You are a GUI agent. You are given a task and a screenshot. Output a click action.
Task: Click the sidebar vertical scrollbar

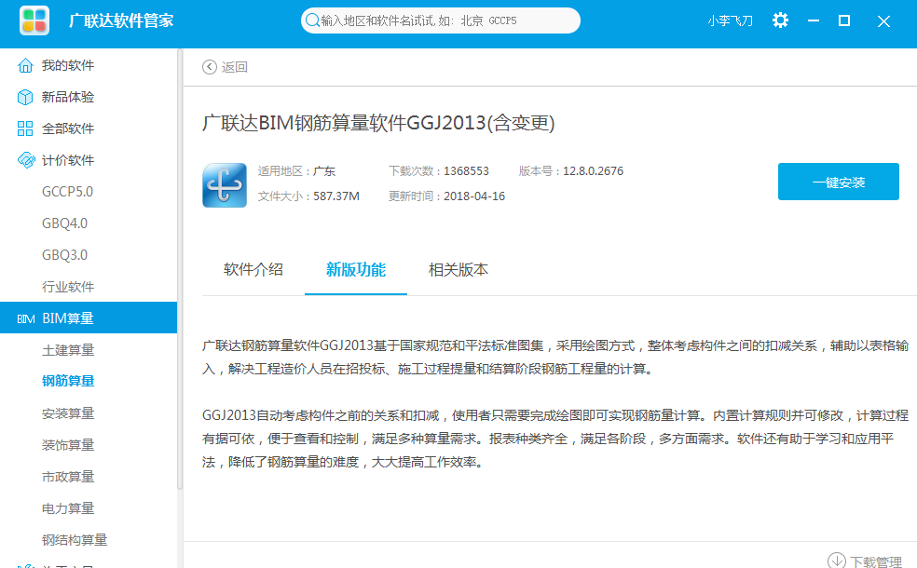[x=180, y=269]
